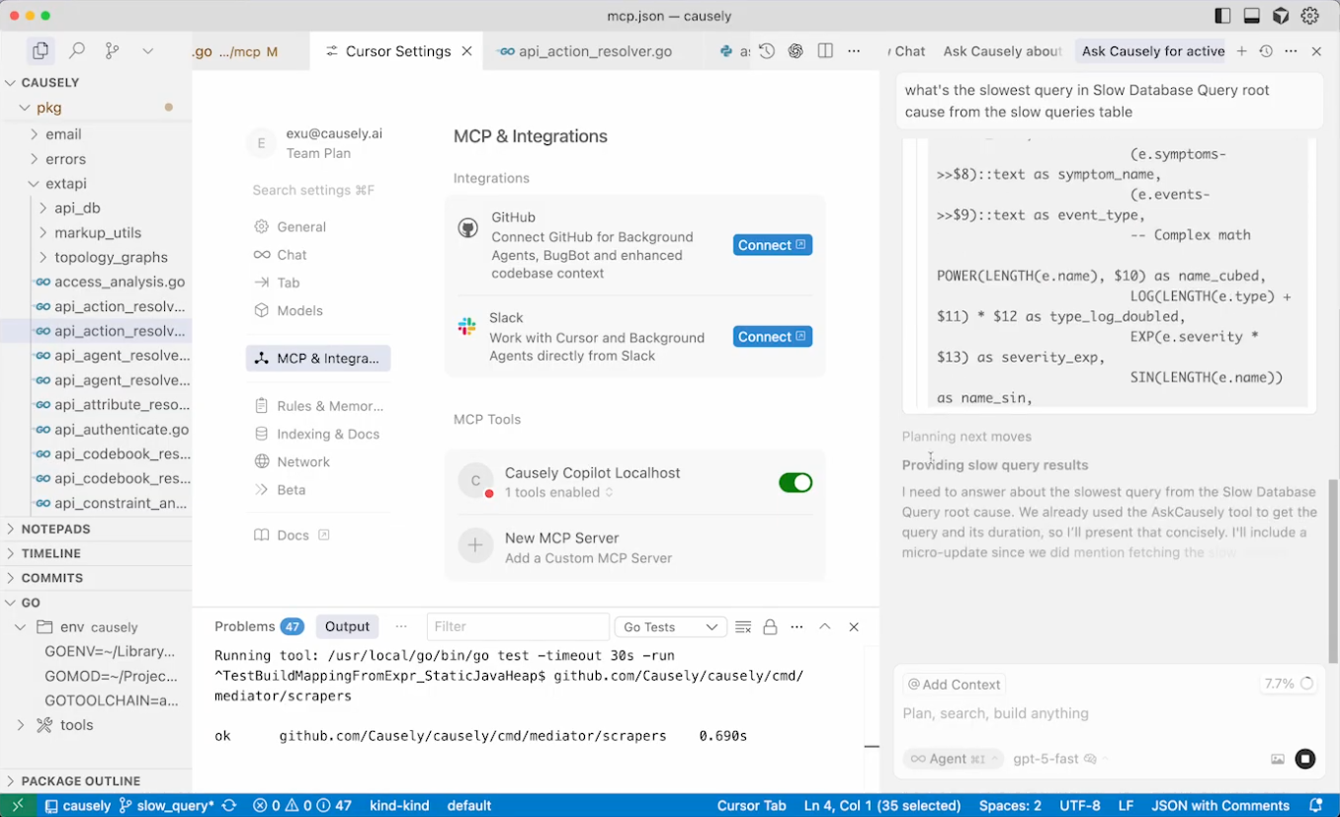This screenshot has height=817, width=1340.
Task: Open the Go Tests output dropdown
Action: (670, 626)
